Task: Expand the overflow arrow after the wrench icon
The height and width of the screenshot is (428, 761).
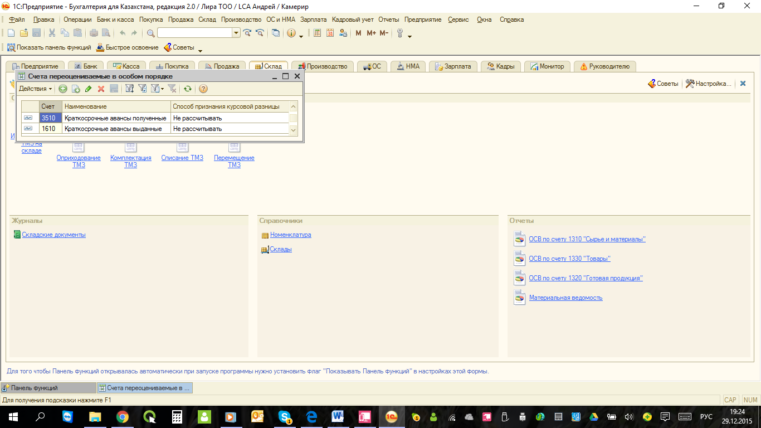Action: 409,36
